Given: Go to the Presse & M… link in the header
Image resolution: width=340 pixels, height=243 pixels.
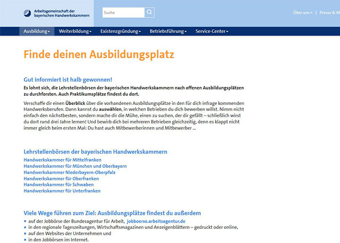Looking at the screenshot, I should coord(330,13).
